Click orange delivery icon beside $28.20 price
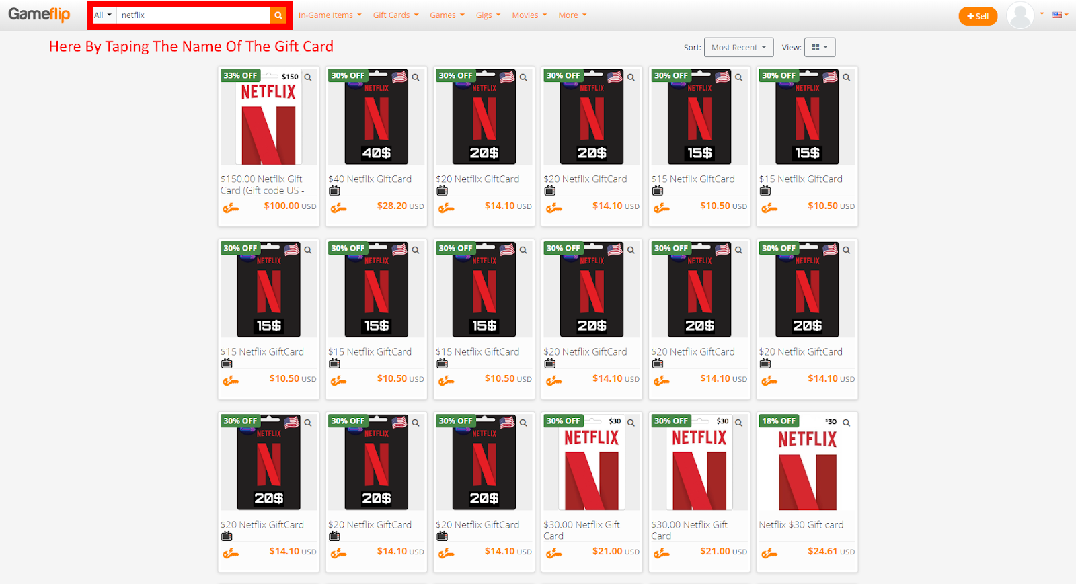 tap(338, 208)
